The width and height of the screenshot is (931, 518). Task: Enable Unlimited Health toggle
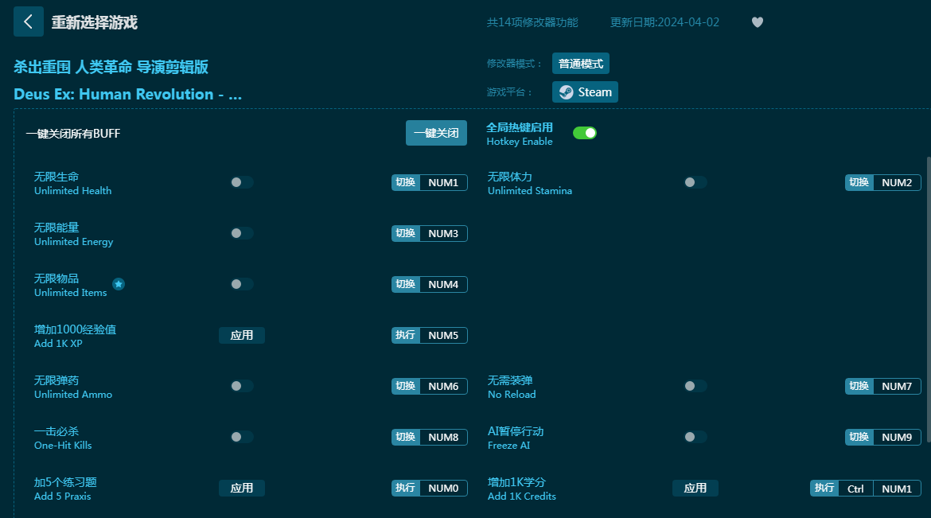(242, 182)
